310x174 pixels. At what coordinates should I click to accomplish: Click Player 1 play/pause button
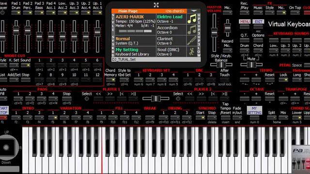click(x=133, y=99)
